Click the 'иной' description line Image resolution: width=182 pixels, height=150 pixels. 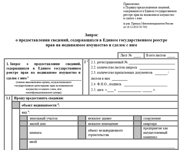pos(102,147)
